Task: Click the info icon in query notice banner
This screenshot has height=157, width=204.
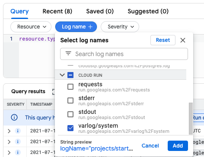Action: point(14,117)
